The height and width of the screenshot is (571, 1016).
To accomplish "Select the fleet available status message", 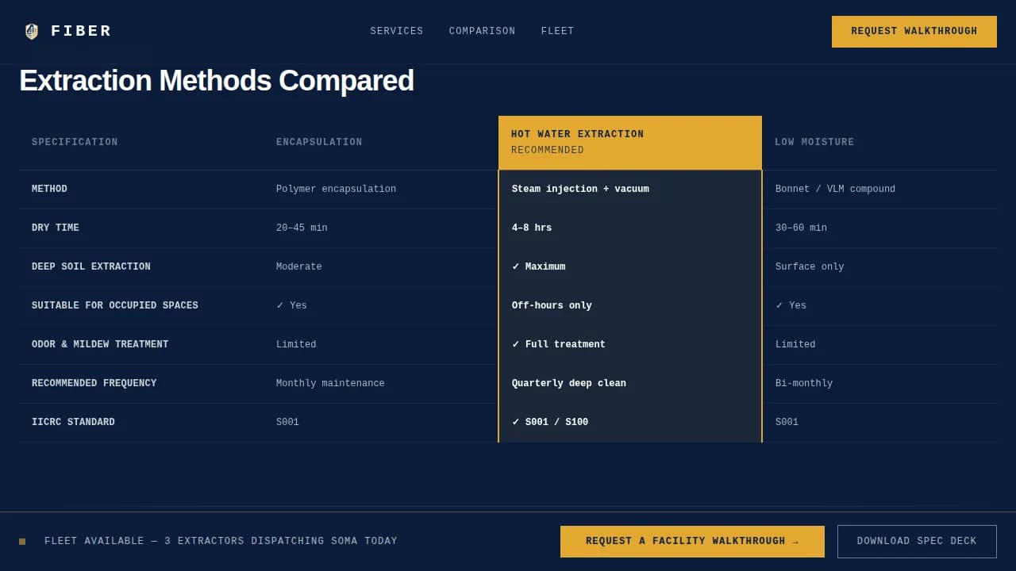I will pos(221,542).
